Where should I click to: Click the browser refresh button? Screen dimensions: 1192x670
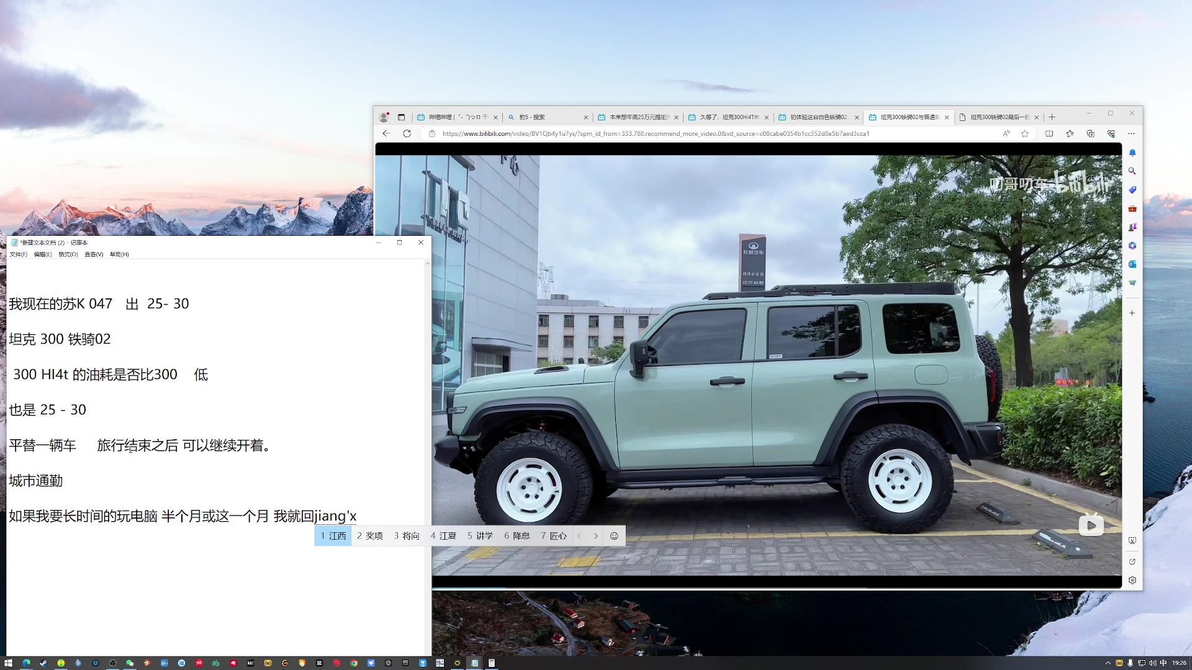407,133
